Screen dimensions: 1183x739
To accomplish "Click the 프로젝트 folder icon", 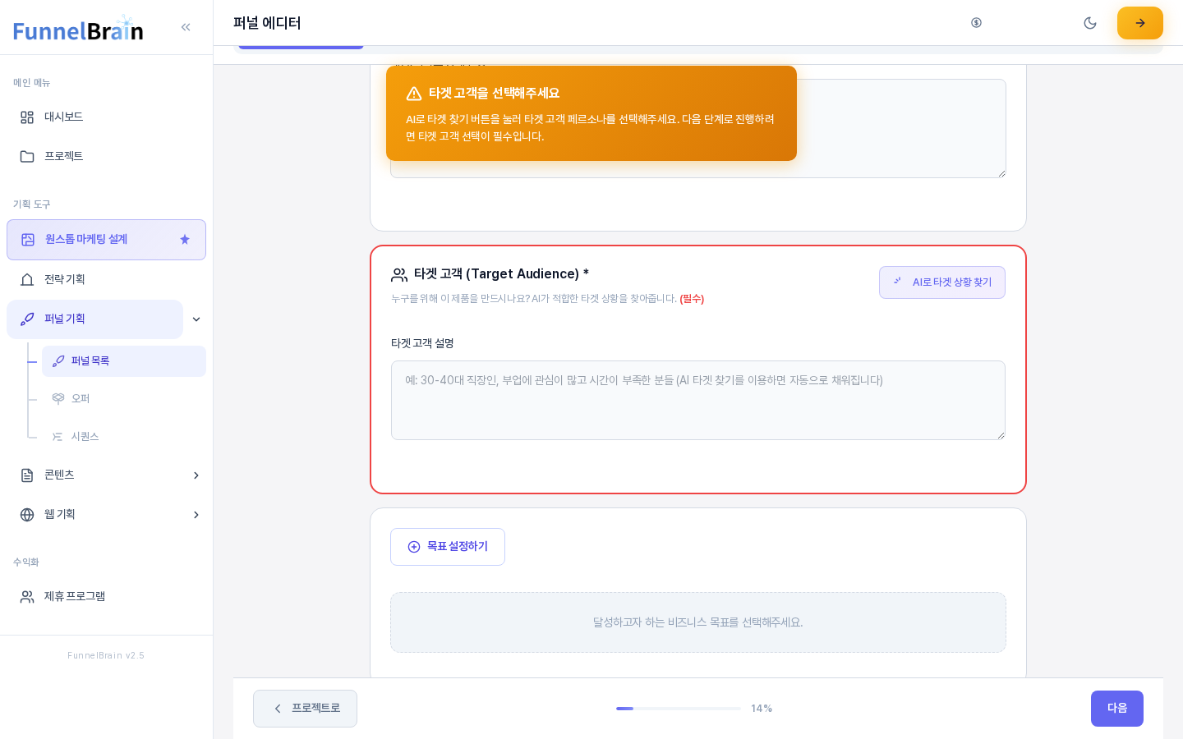I will point(27,157).
